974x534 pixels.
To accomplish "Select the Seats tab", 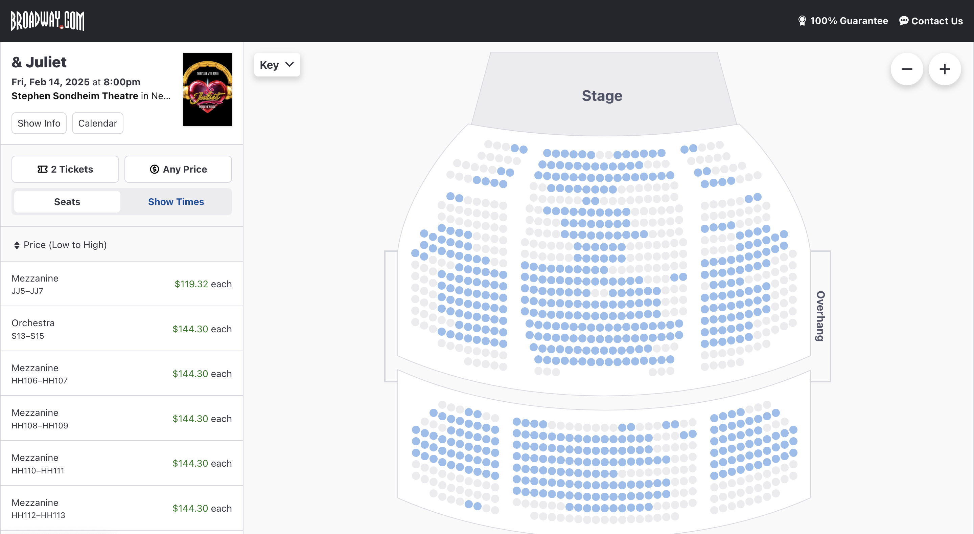I will tap(67, 202).
